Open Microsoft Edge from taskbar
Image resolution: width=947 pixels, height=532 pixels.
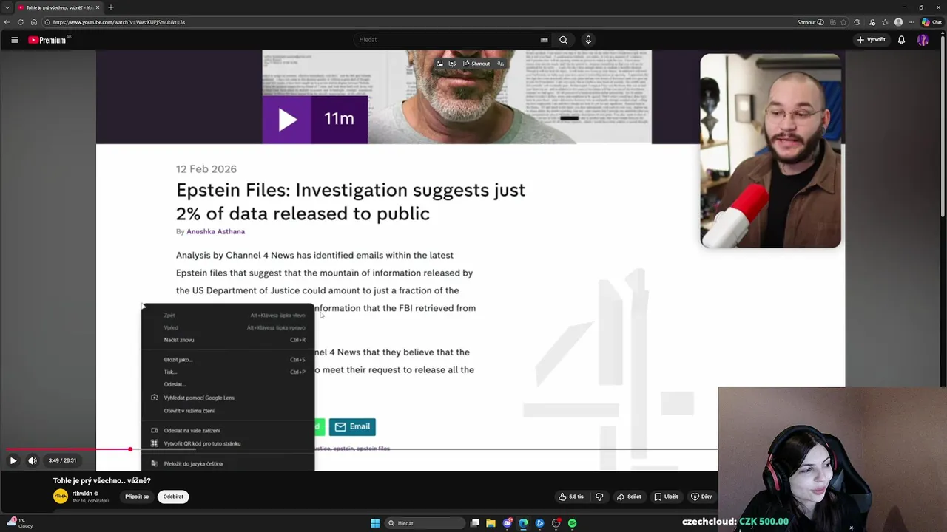[x=523, y=523]
